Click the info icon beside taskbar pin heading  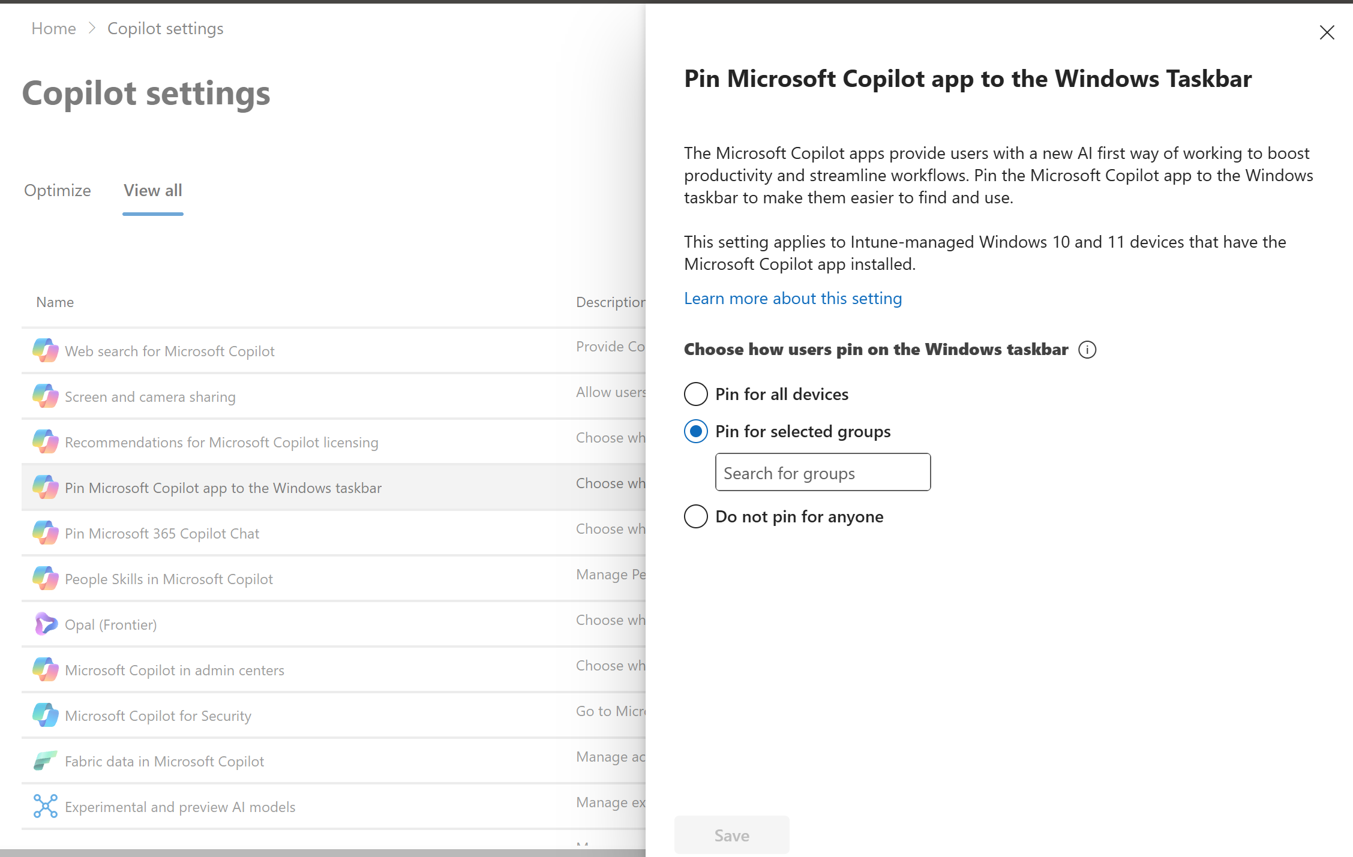(x=1087, y=350)
